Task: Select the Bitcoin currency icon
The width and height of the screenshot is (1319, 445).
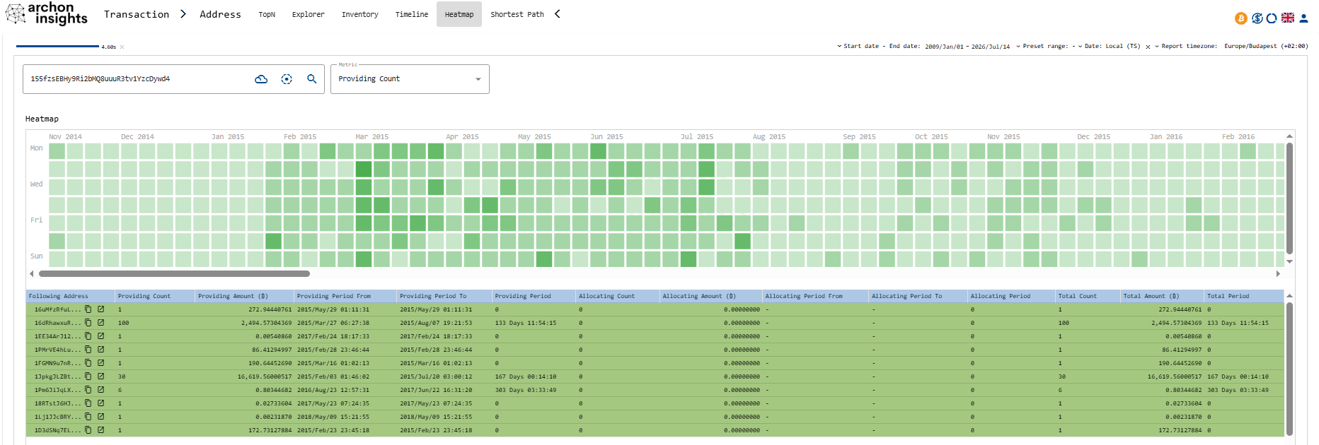Action: [1240, 18]
